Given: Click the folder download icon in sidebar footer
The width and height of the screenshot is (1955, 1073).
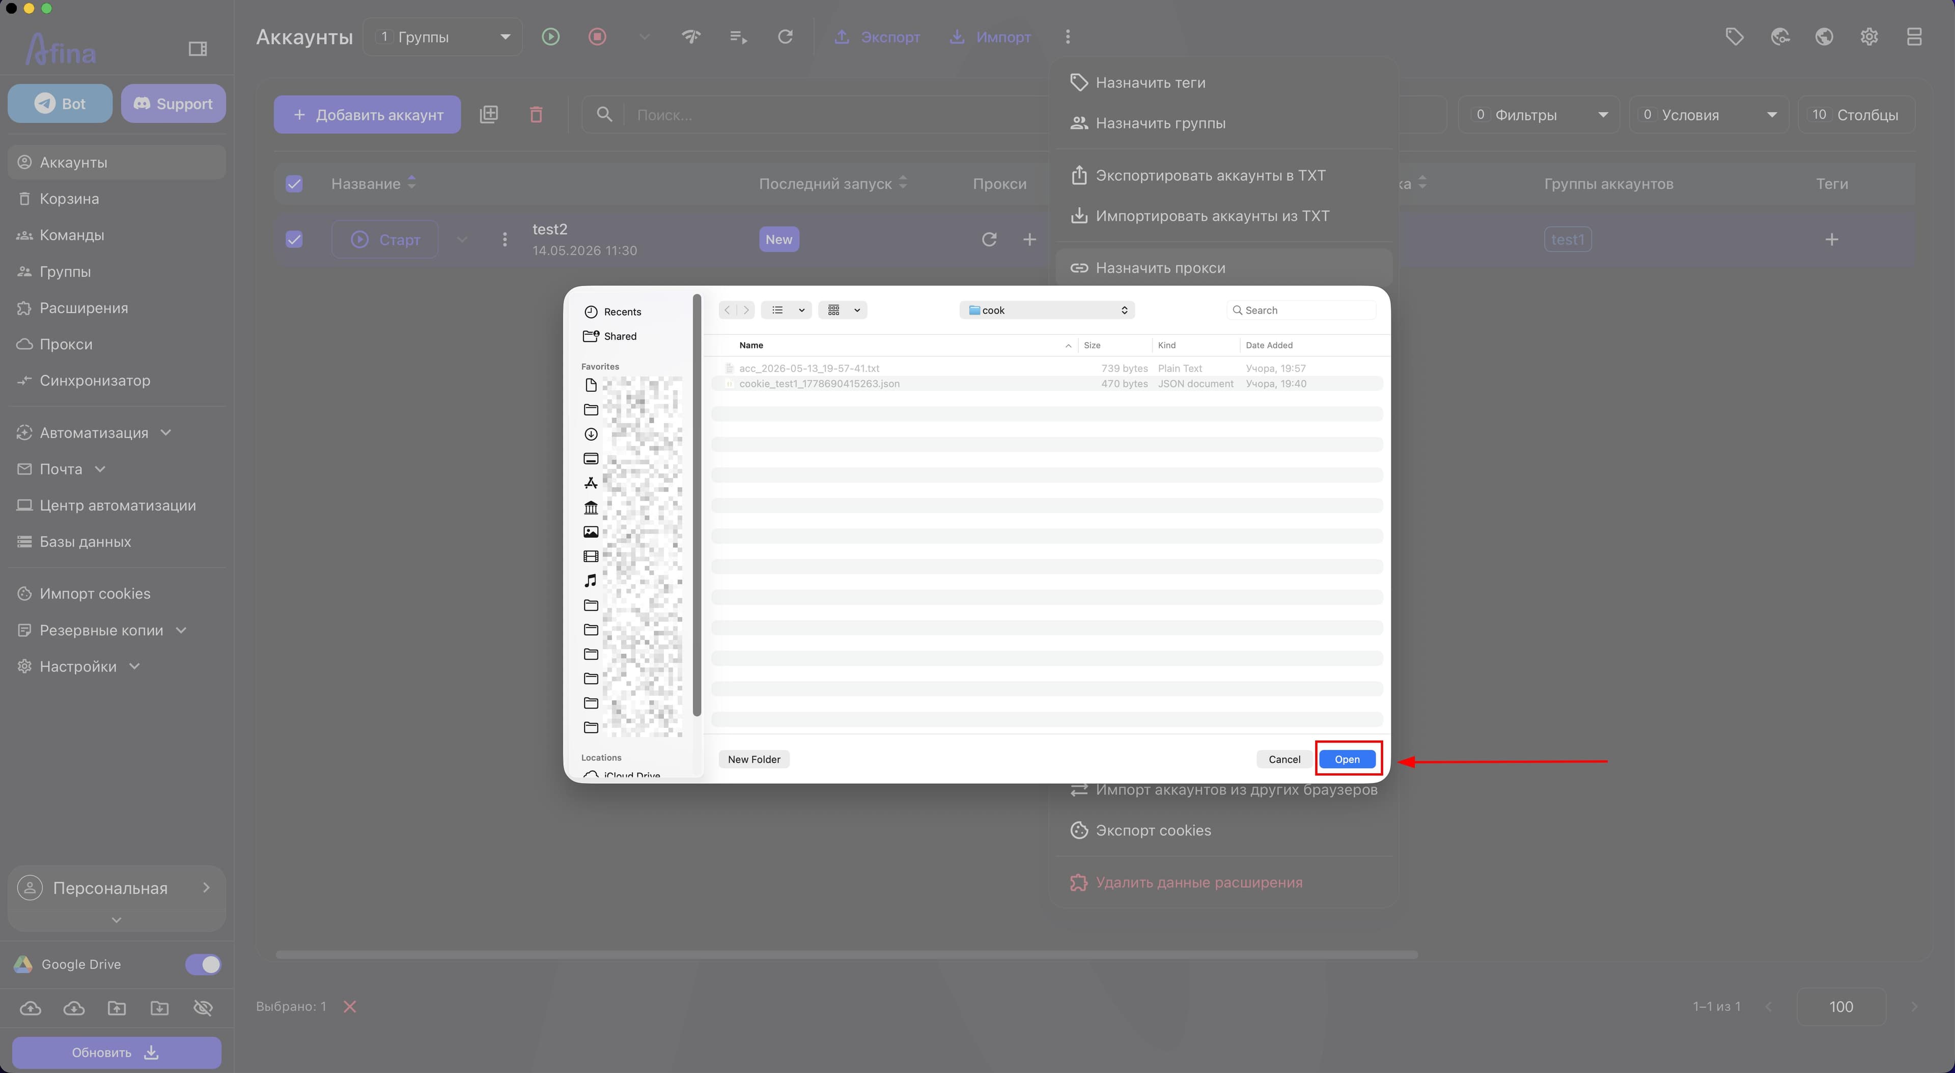Looking at the screenshot, I should point(159,1008).
